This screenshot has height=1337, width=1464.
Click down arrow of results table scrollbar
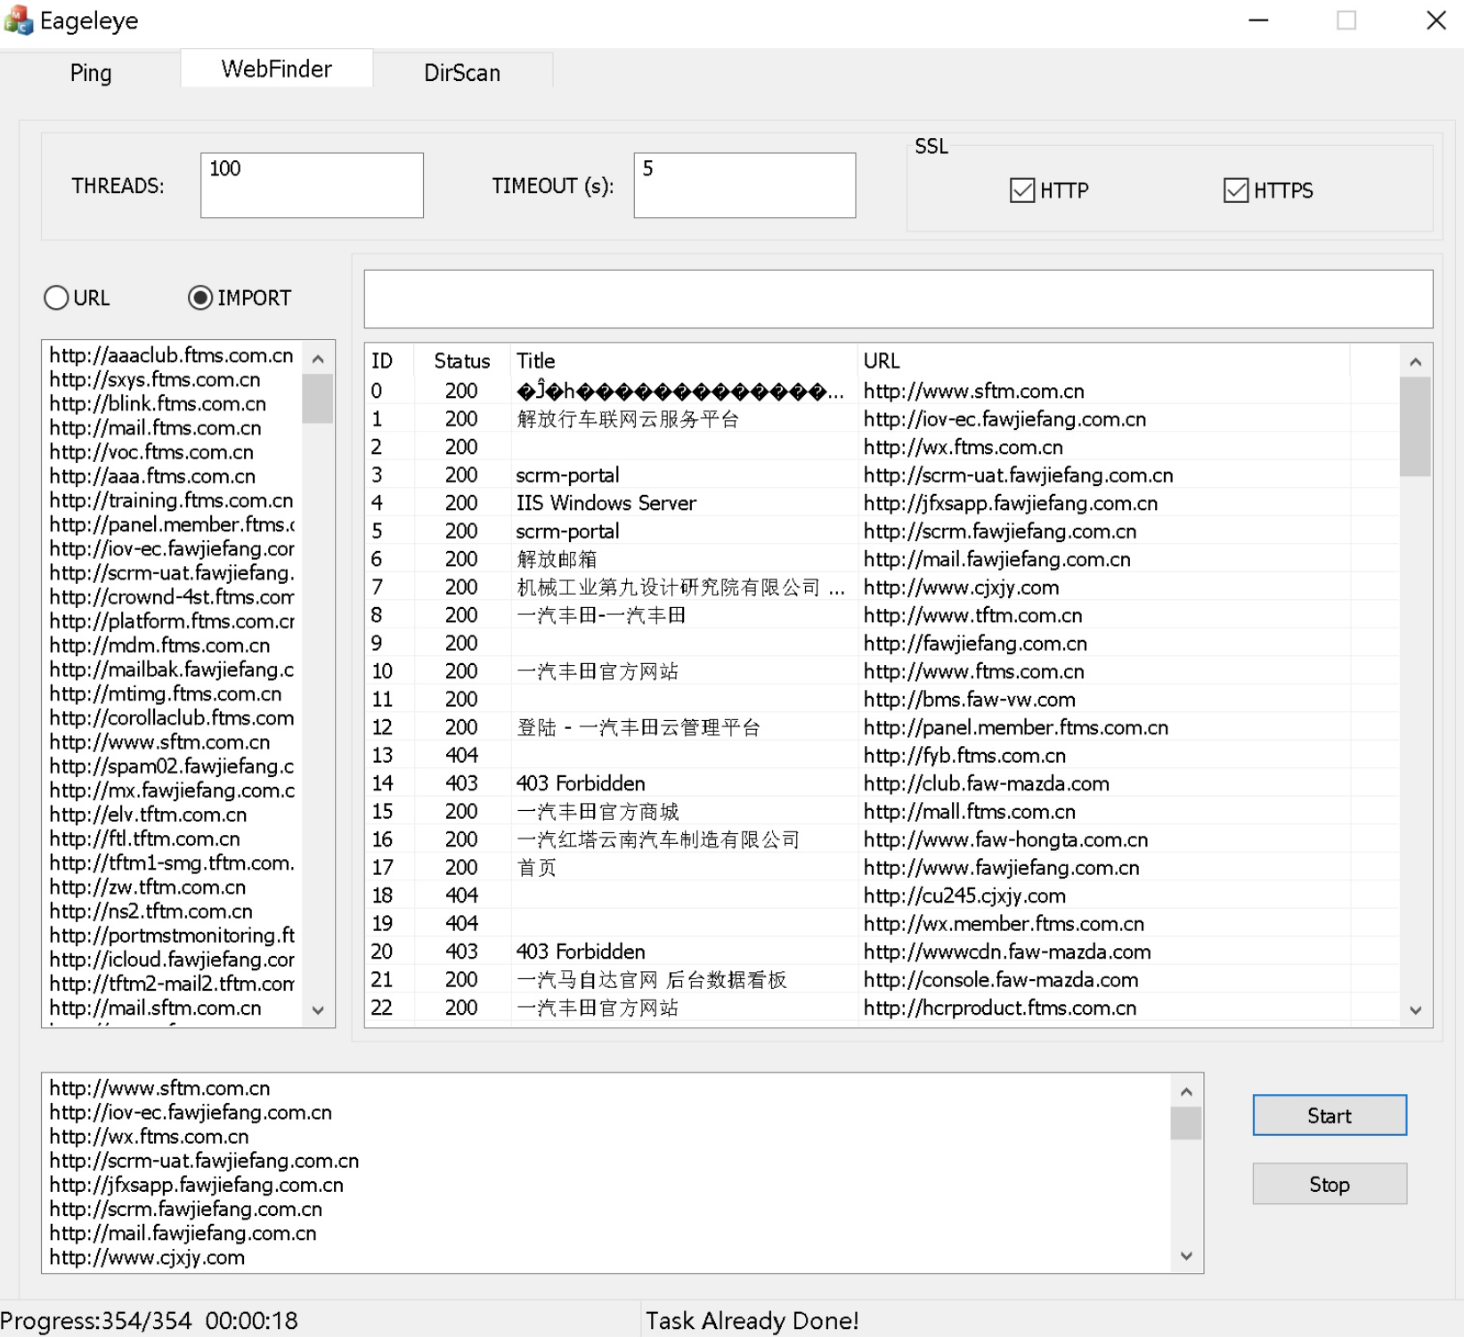pos(1416,1010)
